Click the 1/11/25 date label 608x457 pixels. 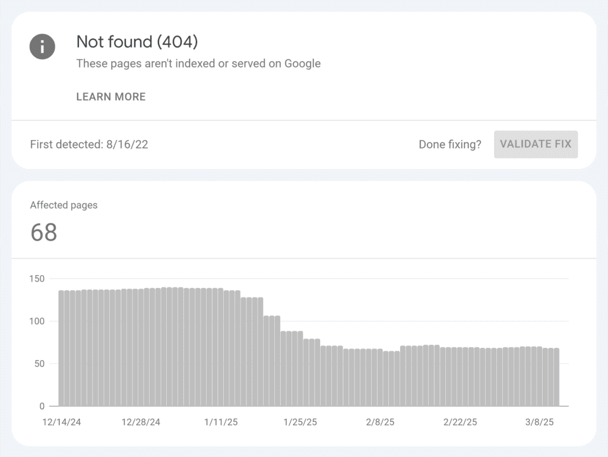[x=221, y=423]
